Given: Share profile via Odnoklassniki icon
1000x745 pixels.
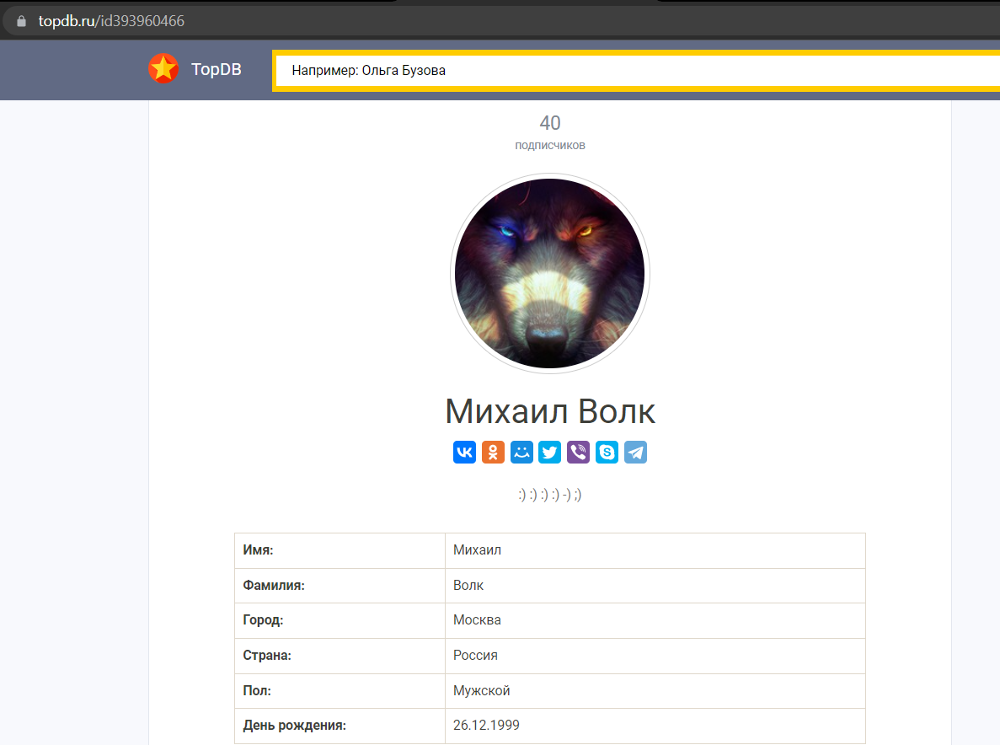Looking at the screenshot, I should pyautogui.click(x=493, y=453).
